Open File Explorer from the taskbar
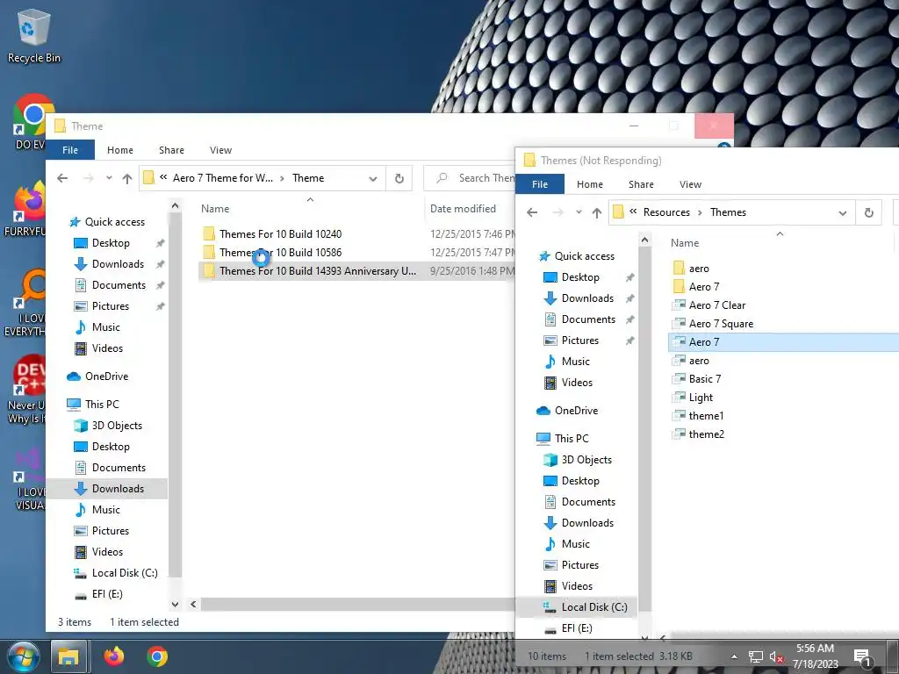Image resolution: width=899 pixels, height=674 pixels. pos(68,656)
